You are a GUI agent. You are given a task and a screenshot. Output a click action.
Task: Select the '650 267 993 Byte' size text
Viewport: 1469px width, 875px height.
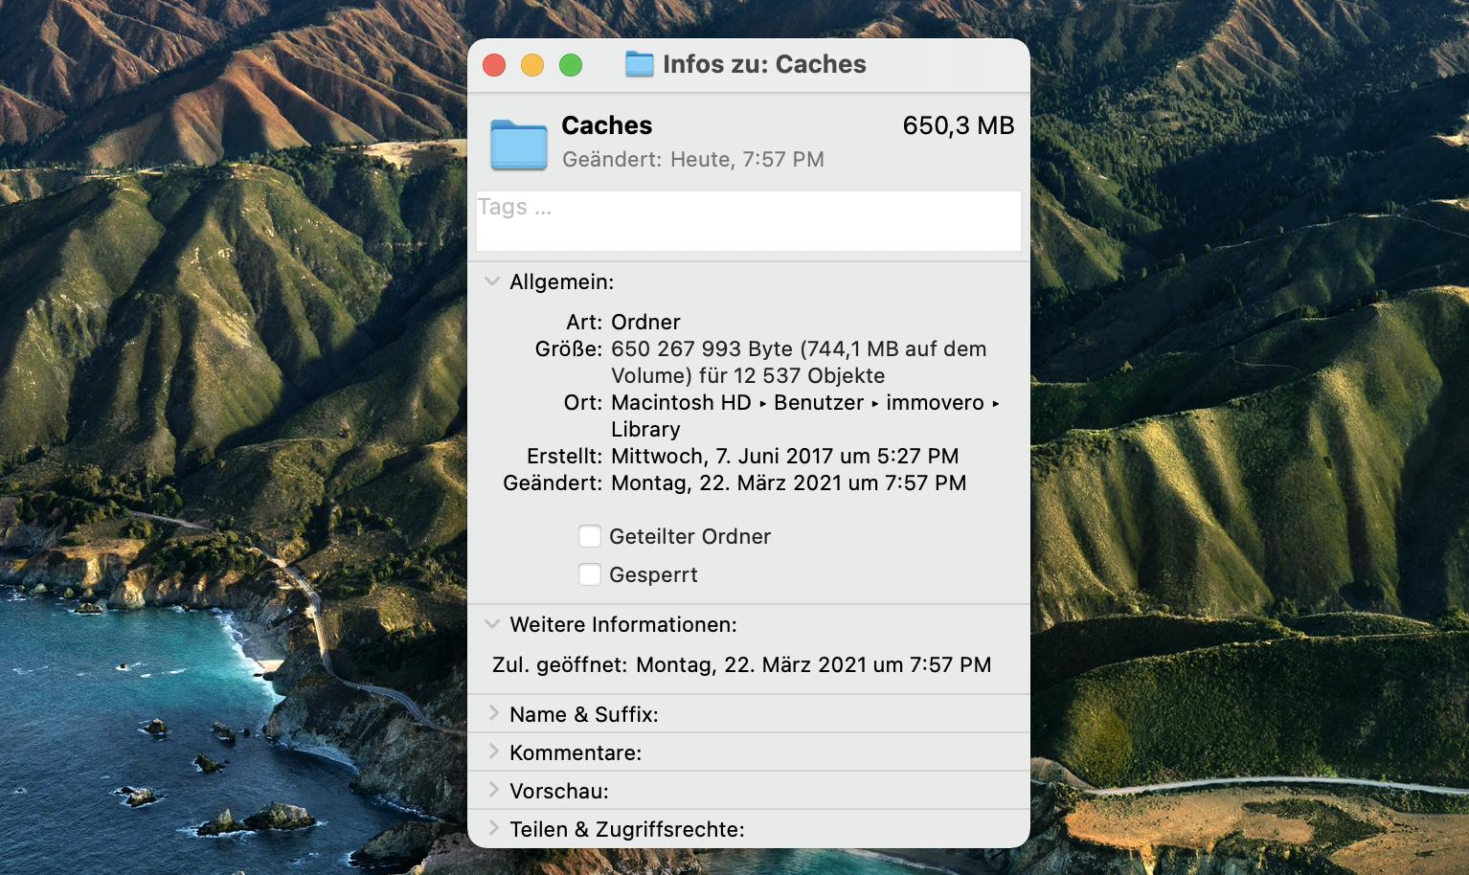click(x=702, y=348)
